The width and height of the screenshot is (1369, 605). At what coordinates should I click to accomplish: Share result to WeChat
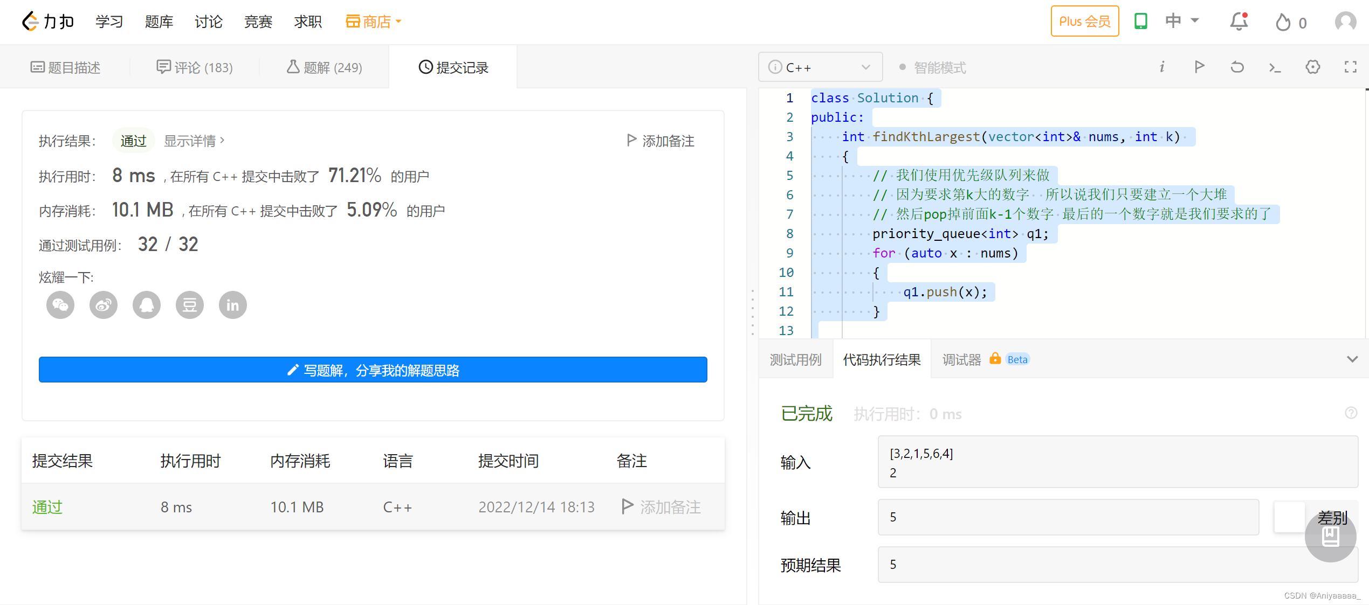coord(60,305)
